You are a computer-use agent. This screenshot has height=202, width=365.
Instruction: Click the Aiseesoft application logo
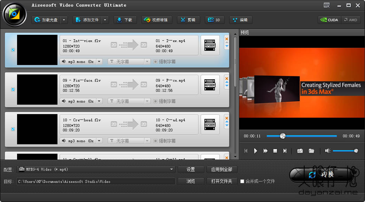click(x=14, y=14)
